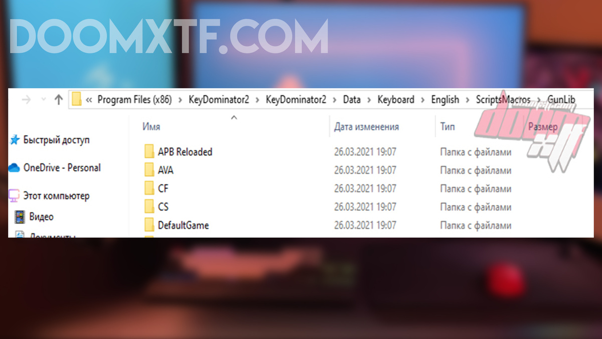Click type cell of CF row
This screenshot has width=602, height=339.
tap(476, 189)
